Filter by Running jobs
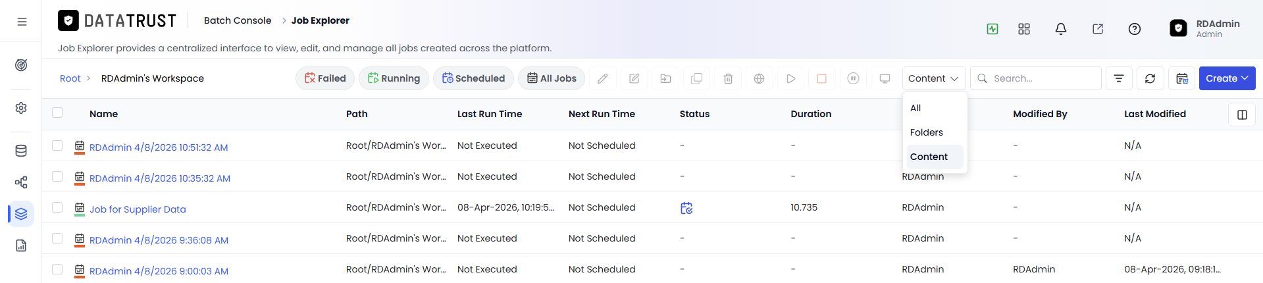Screen dimensions: 1263x283 point(394,78)
